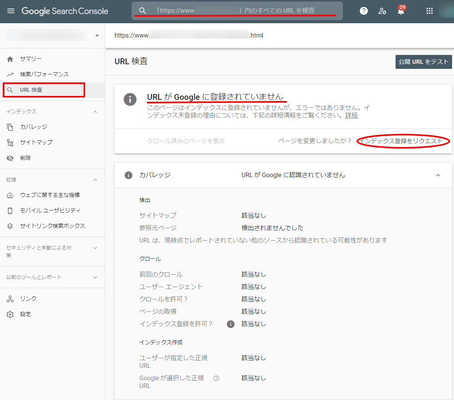Image resolution: width=454 pixels, height=400 pixels.
Task: Expand セキュリティと手動による対策 section
Action: tap(95, 248)
